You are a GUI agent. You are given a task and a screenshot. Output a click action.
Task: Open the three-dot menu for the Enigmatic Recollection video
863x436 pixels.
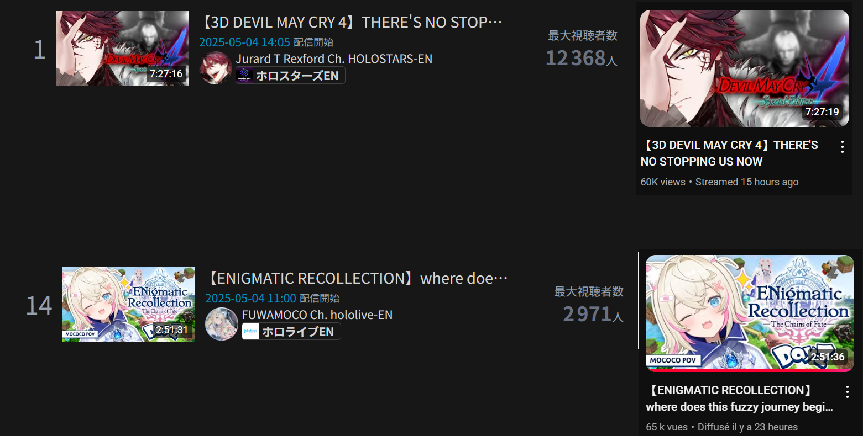click(848, 392)
